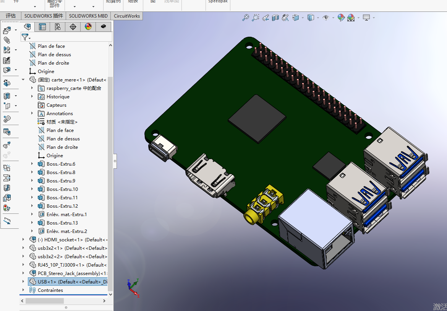Click the Show Hidden Components icon
Screen dimensions: 447x311
click(7, 83)
